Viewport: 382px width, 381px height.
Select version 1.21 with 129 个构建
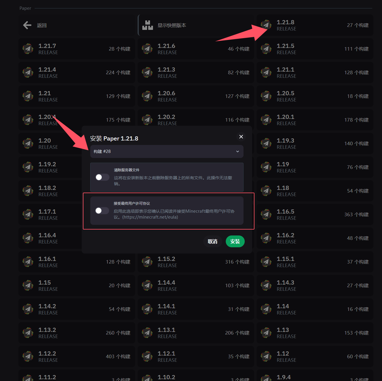[x=77, y=96]
